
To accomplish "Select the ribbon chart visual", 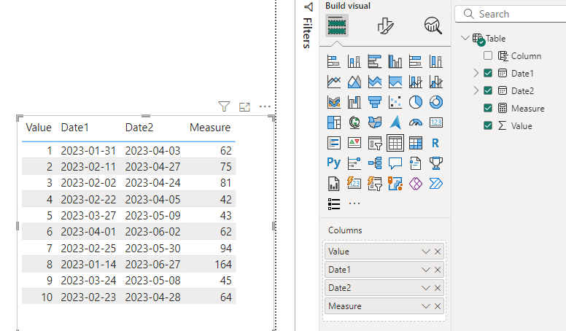I will tap(333, 102).
